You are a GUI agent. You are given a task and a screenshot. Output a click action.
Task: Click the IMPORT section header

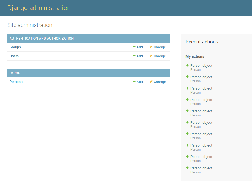click(x=16, y=73)
